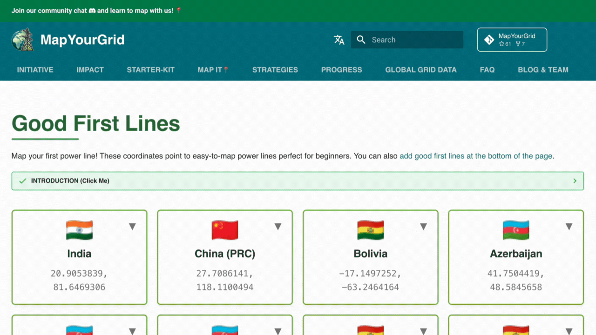Navigate to the FAQ tab

pyautogui.click(x=488, y=70)
